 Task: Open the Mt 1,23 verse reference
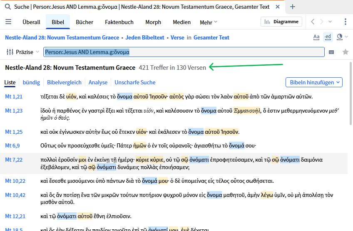[x=14, y=111]
